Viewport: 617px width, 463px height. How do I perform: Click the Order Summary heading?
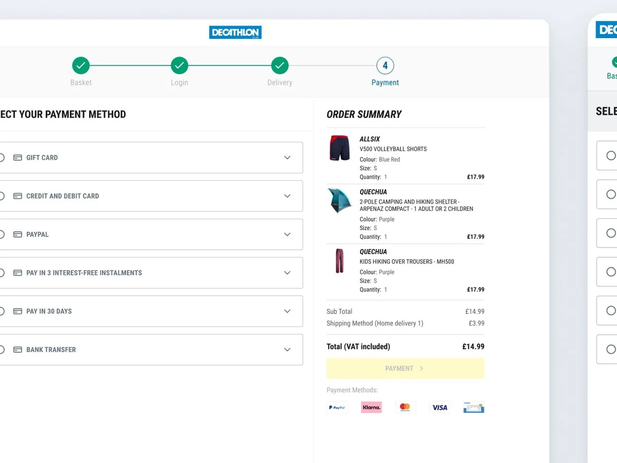click(x=364, y=114)
